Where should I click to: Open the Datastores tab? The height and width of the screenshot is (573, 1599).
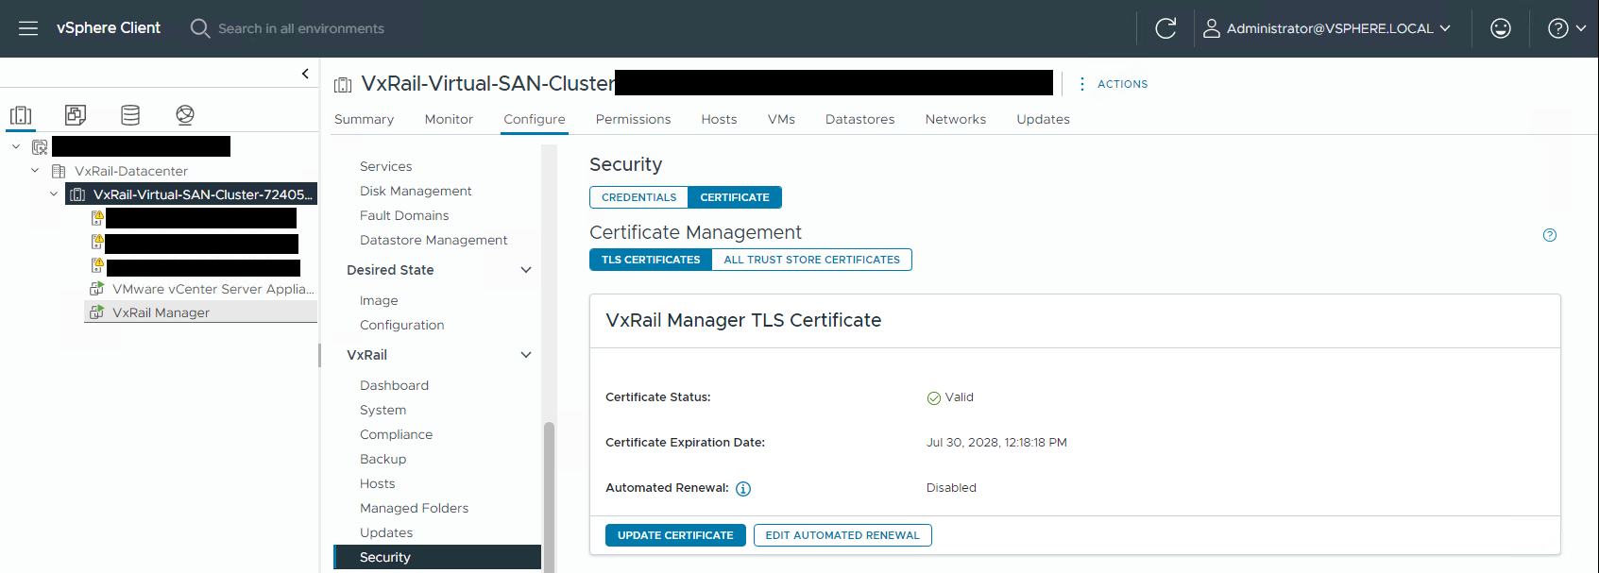tap(859, 119)
